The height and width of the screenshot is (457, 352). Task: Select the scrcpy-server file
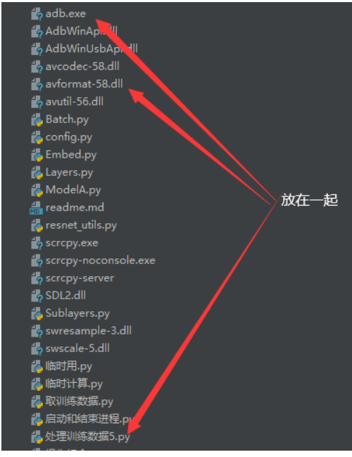(x=80, y=278)
